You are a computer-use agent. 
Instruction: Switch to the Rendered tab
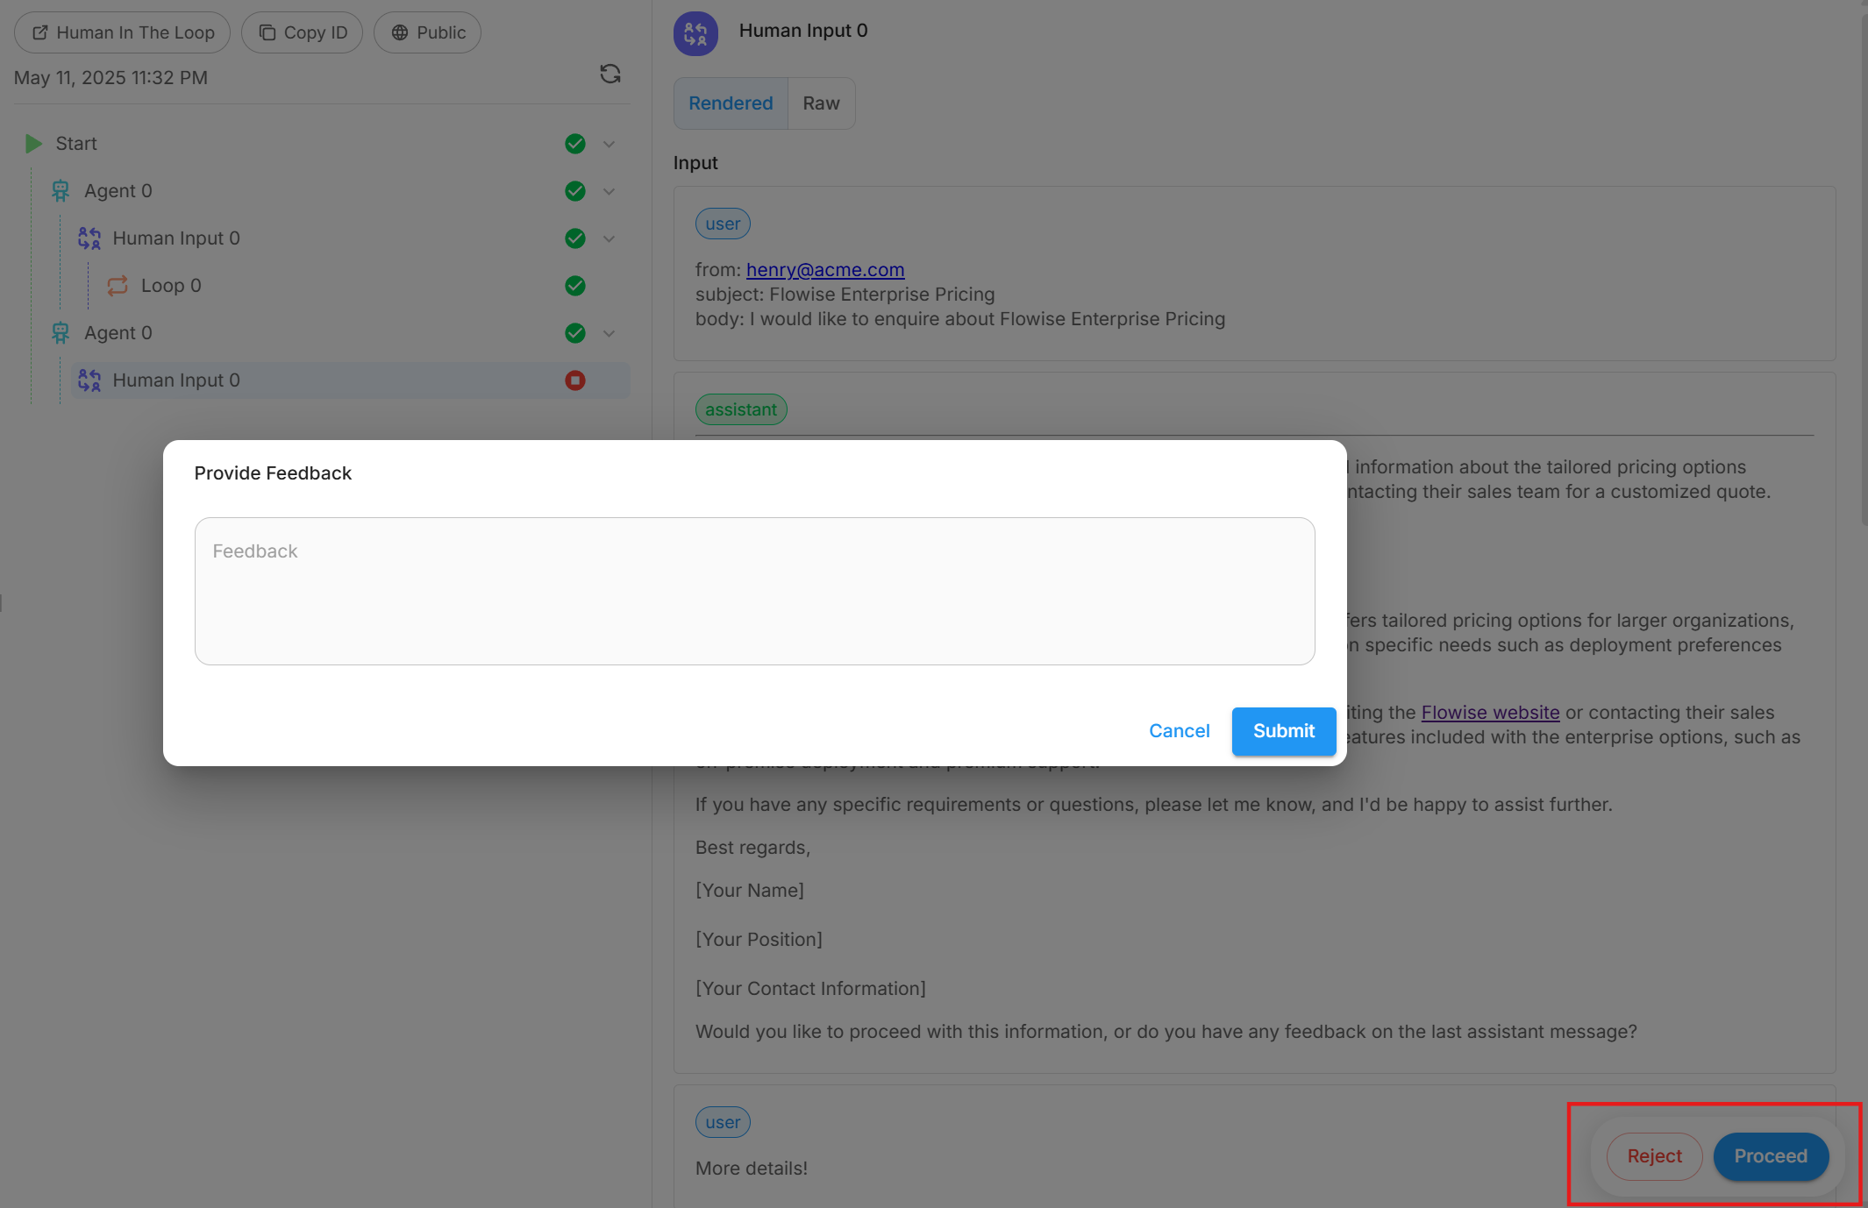pos(731,103)
